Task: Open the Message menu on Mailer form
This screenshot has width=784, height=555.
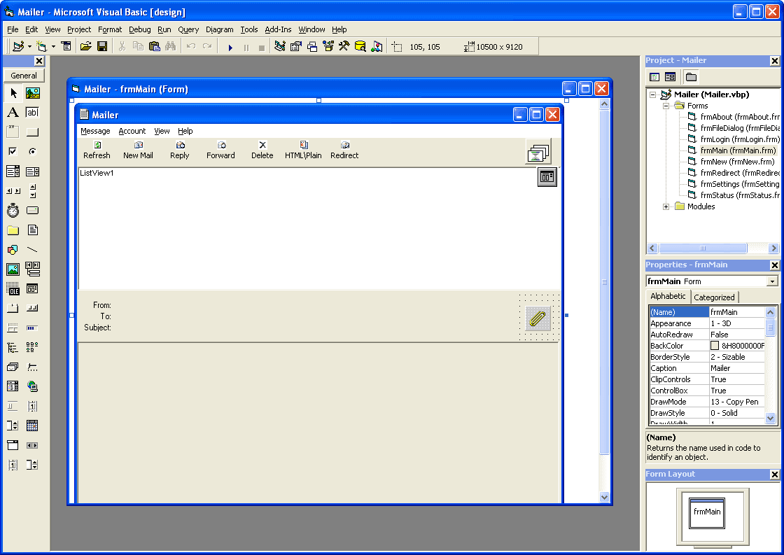Action: tap(95, 131)
